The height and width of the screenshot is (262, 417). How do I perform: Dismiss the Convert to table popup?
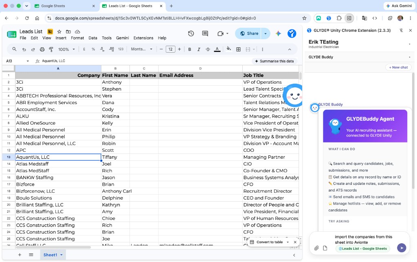[295, 242]
